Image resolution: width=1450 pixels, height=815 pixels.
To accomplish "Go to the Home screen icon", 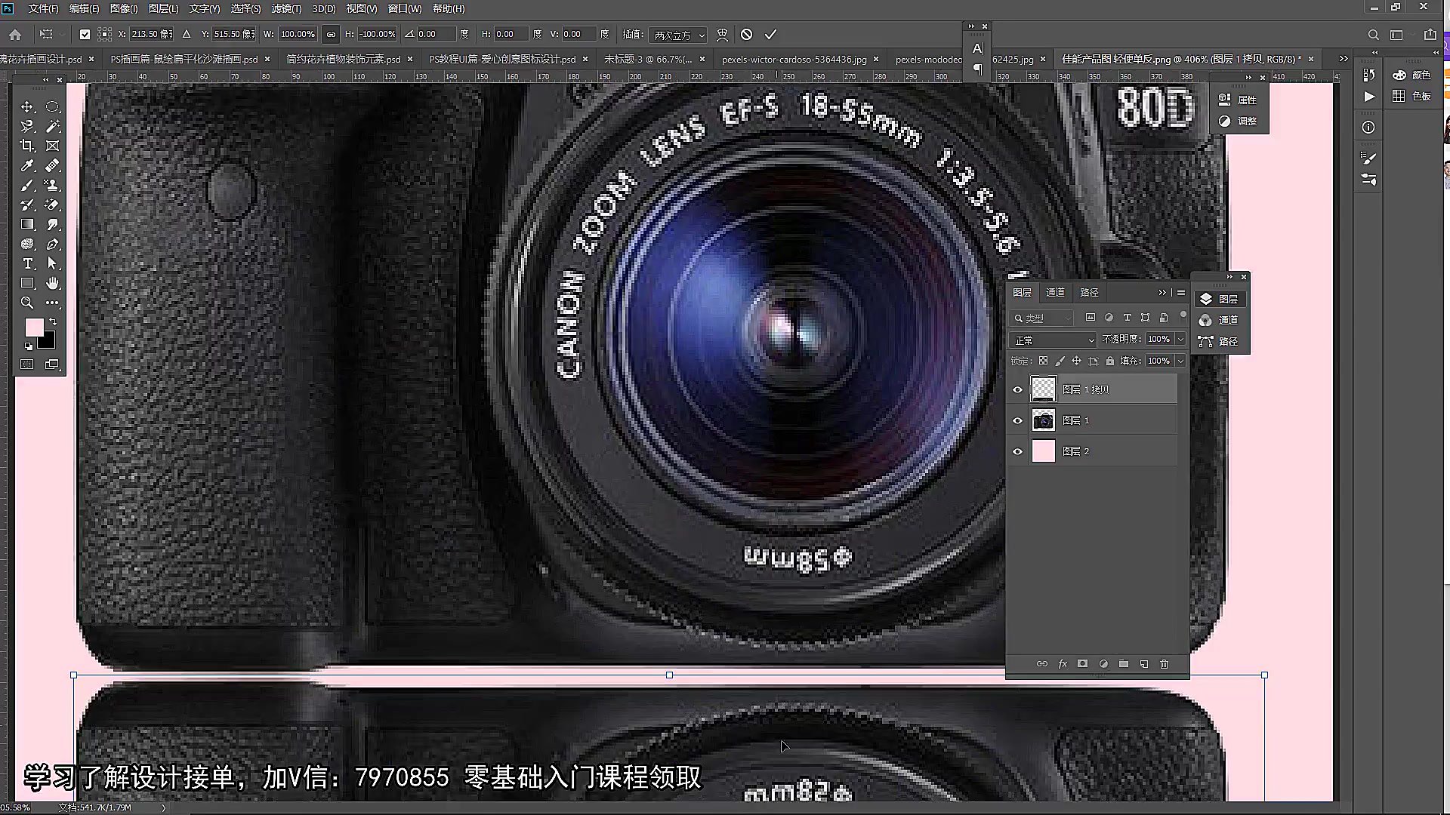I will click(x=15, y=35).
